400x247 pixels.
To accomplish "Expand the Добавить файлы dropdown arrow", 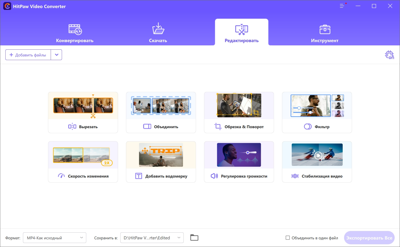I will (57, 55).
